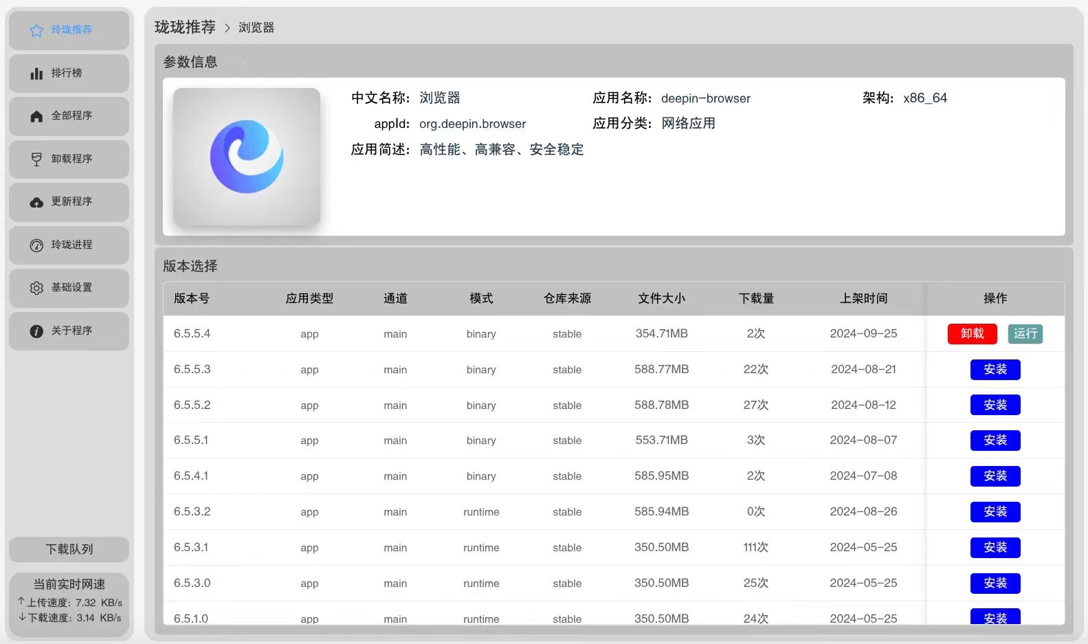Click the gauge icon for 玲珑进程
The image size is (1088, 644).
pyautogui.click(x=36, y=245)
